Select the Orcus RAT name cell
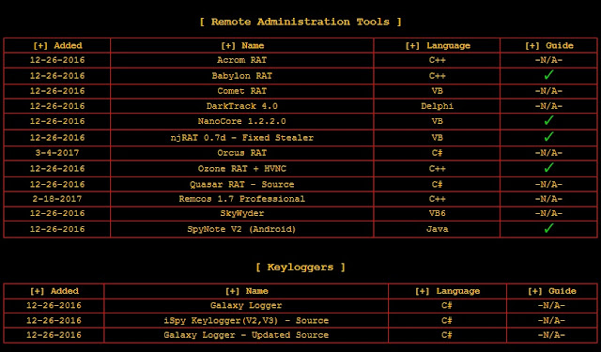The width and height of the screenshot is (601, 352). click(x=242, y=153)
